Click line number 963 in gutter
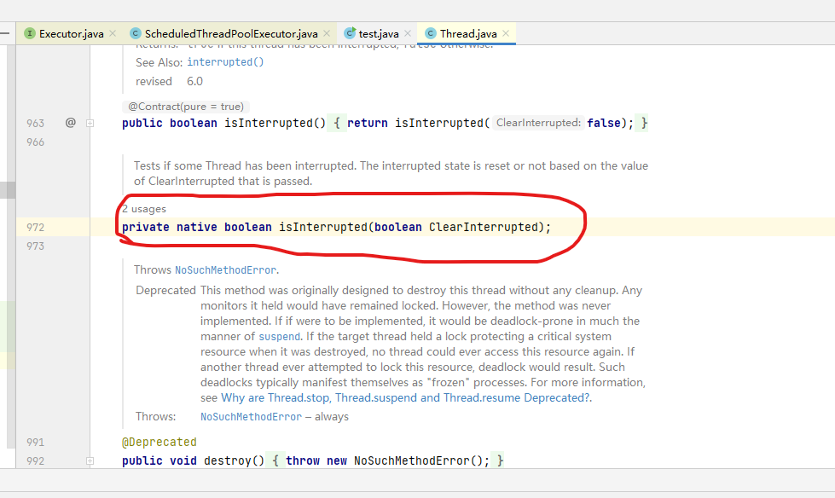Screen dimensions: 835x498 [x=35, y=123]
